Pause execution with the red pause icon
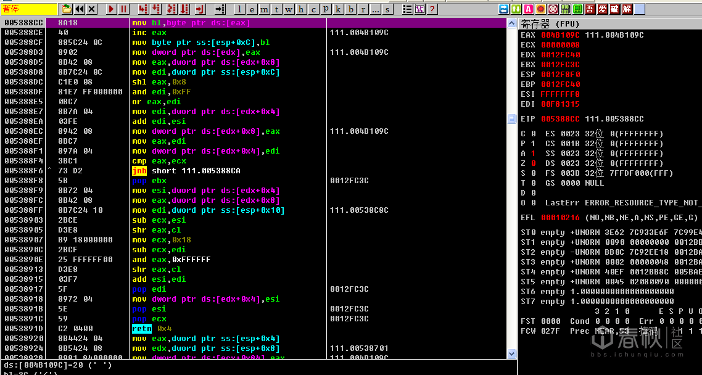This screenshot has width=702, height=375. 123,9
